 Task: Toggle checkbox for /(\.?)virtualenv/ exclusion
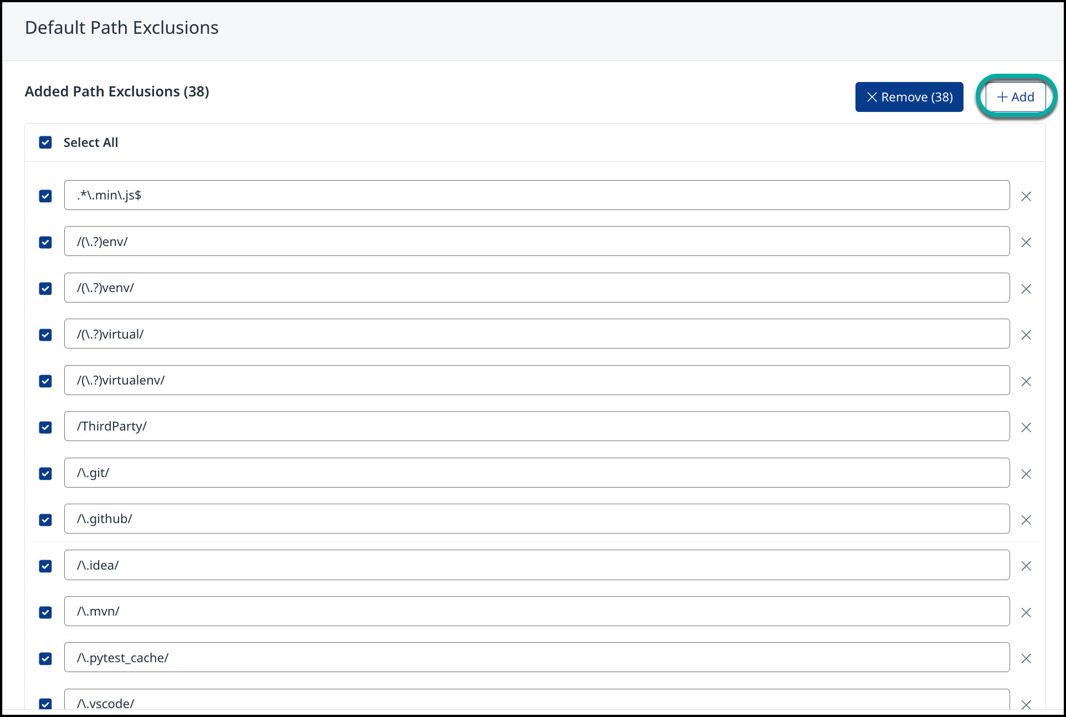pos(45,381)
